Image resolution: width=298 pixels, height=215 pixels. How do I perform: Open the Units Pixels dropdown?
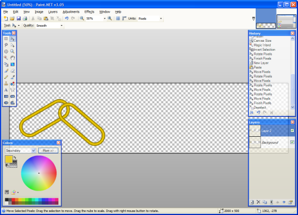pos(161,19)
